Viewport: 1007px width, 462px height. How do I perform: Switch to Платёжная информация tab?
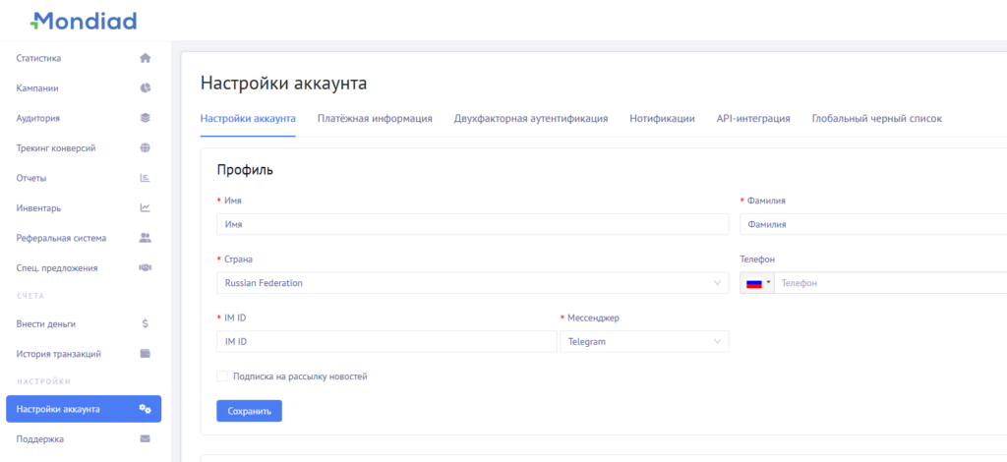(x=375, y=119)
